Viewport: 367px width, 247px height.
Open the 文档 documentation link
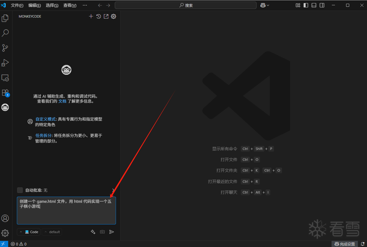coord(62,101)
